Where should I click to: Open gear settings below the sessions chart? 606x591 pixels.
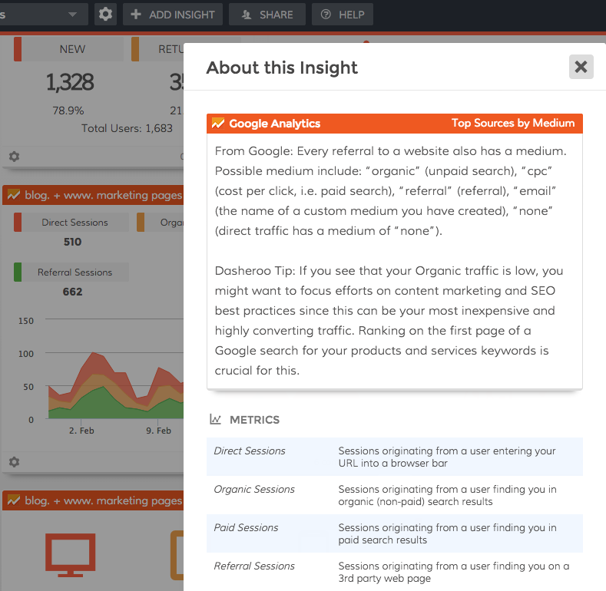(14, 462)
